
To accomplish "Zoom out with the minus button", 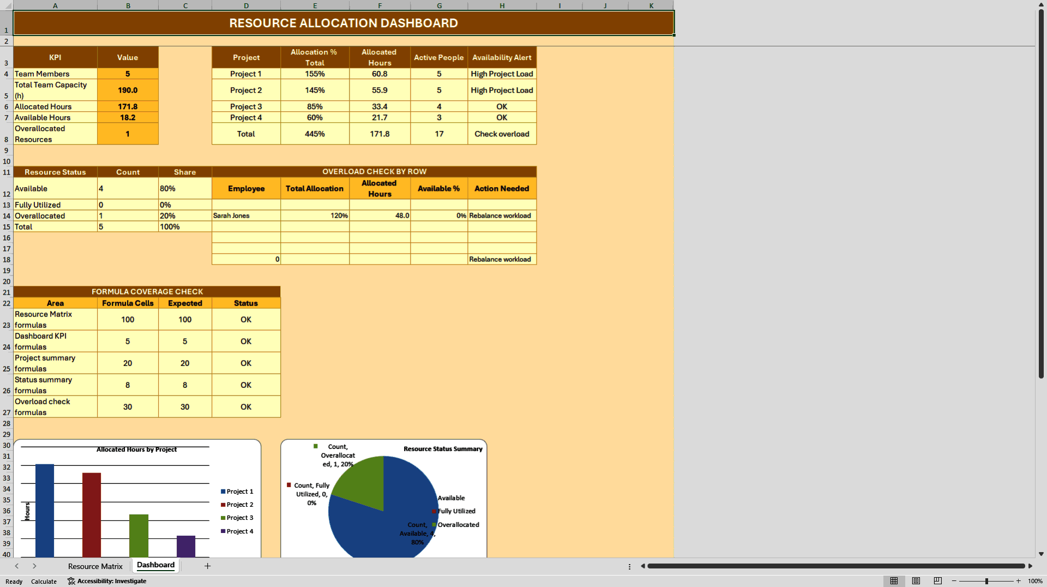I will click(954, 581).
